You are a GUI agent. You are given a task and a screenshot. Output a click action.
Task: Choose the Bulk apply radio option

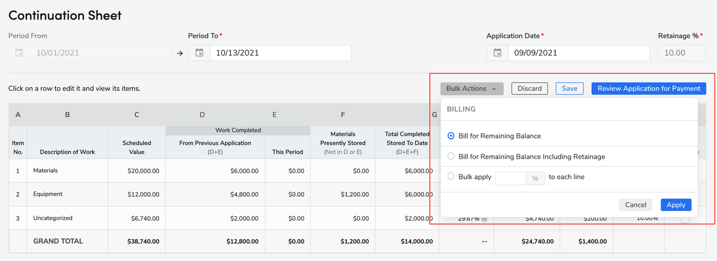point(451,176)
